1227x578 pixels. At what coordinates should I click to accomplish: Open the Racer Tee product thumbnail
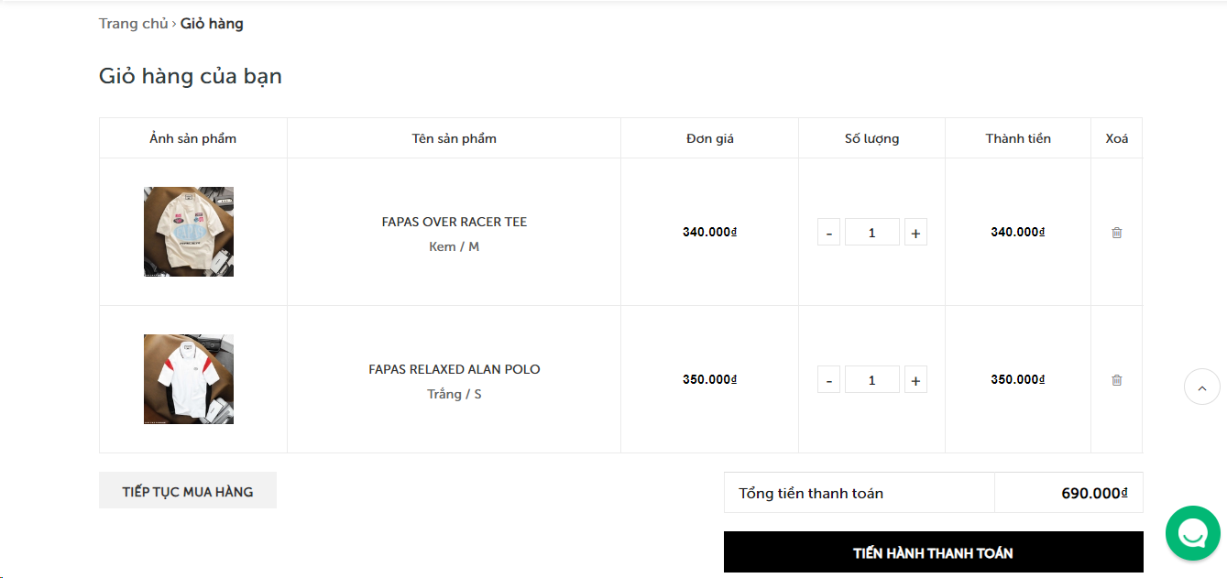[x=189, y=232]
